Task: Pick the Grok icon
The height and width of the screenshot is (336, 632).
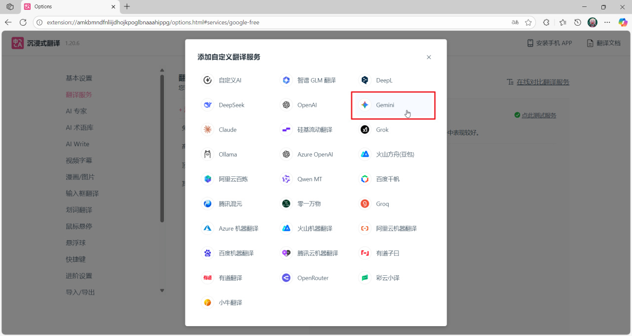Action: pos(365,129)
